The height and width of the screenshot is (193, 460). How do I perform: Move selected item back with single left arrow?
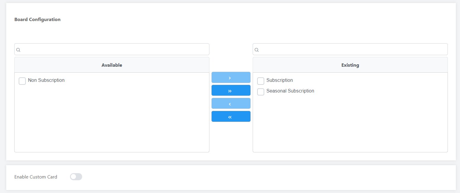231,103
